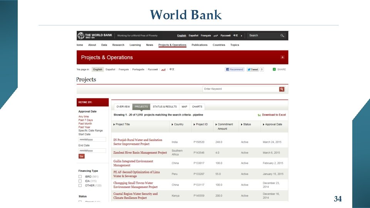Click the SHARE link text

point(281,69)
